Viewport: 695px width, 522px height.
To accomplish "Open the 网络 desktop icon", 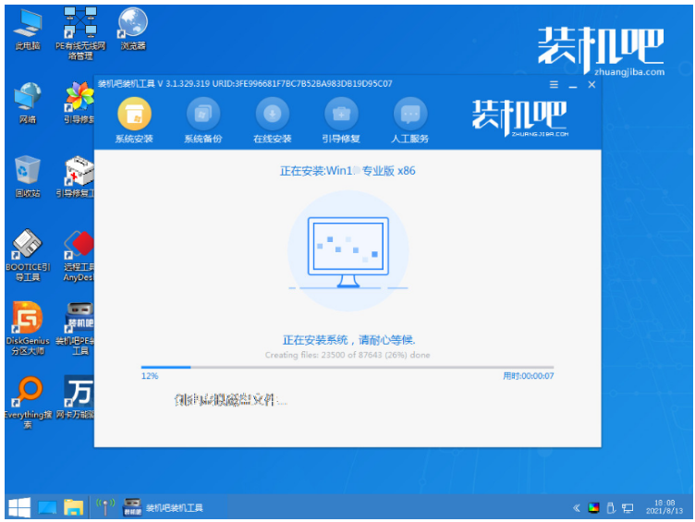I will click(28, 100).
